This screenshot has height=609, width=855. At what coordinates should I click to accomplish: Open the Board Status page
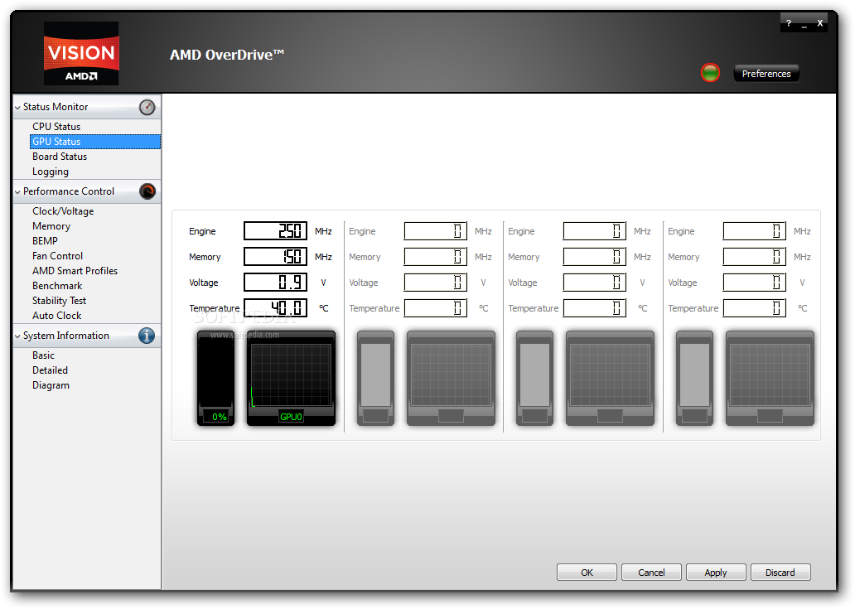coord(60,157)
